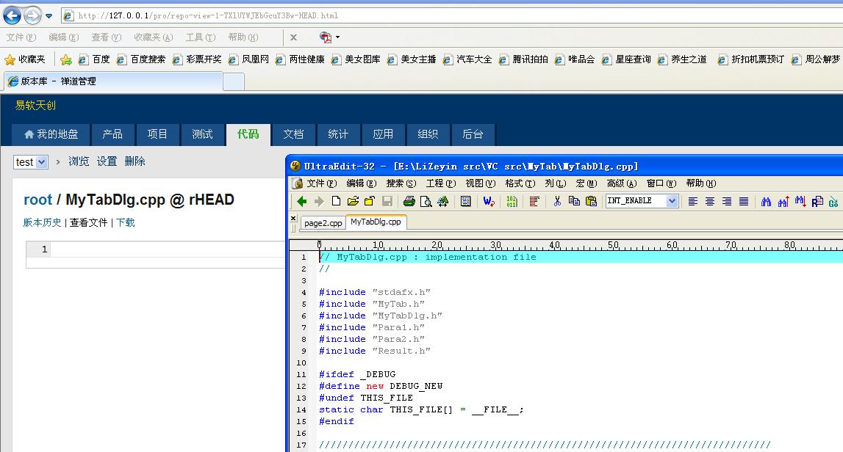Image resolution: width=843 pixels, height=452 pixels.
Task: Click the 版本历史 link
Action: click(x=42, y=222)
